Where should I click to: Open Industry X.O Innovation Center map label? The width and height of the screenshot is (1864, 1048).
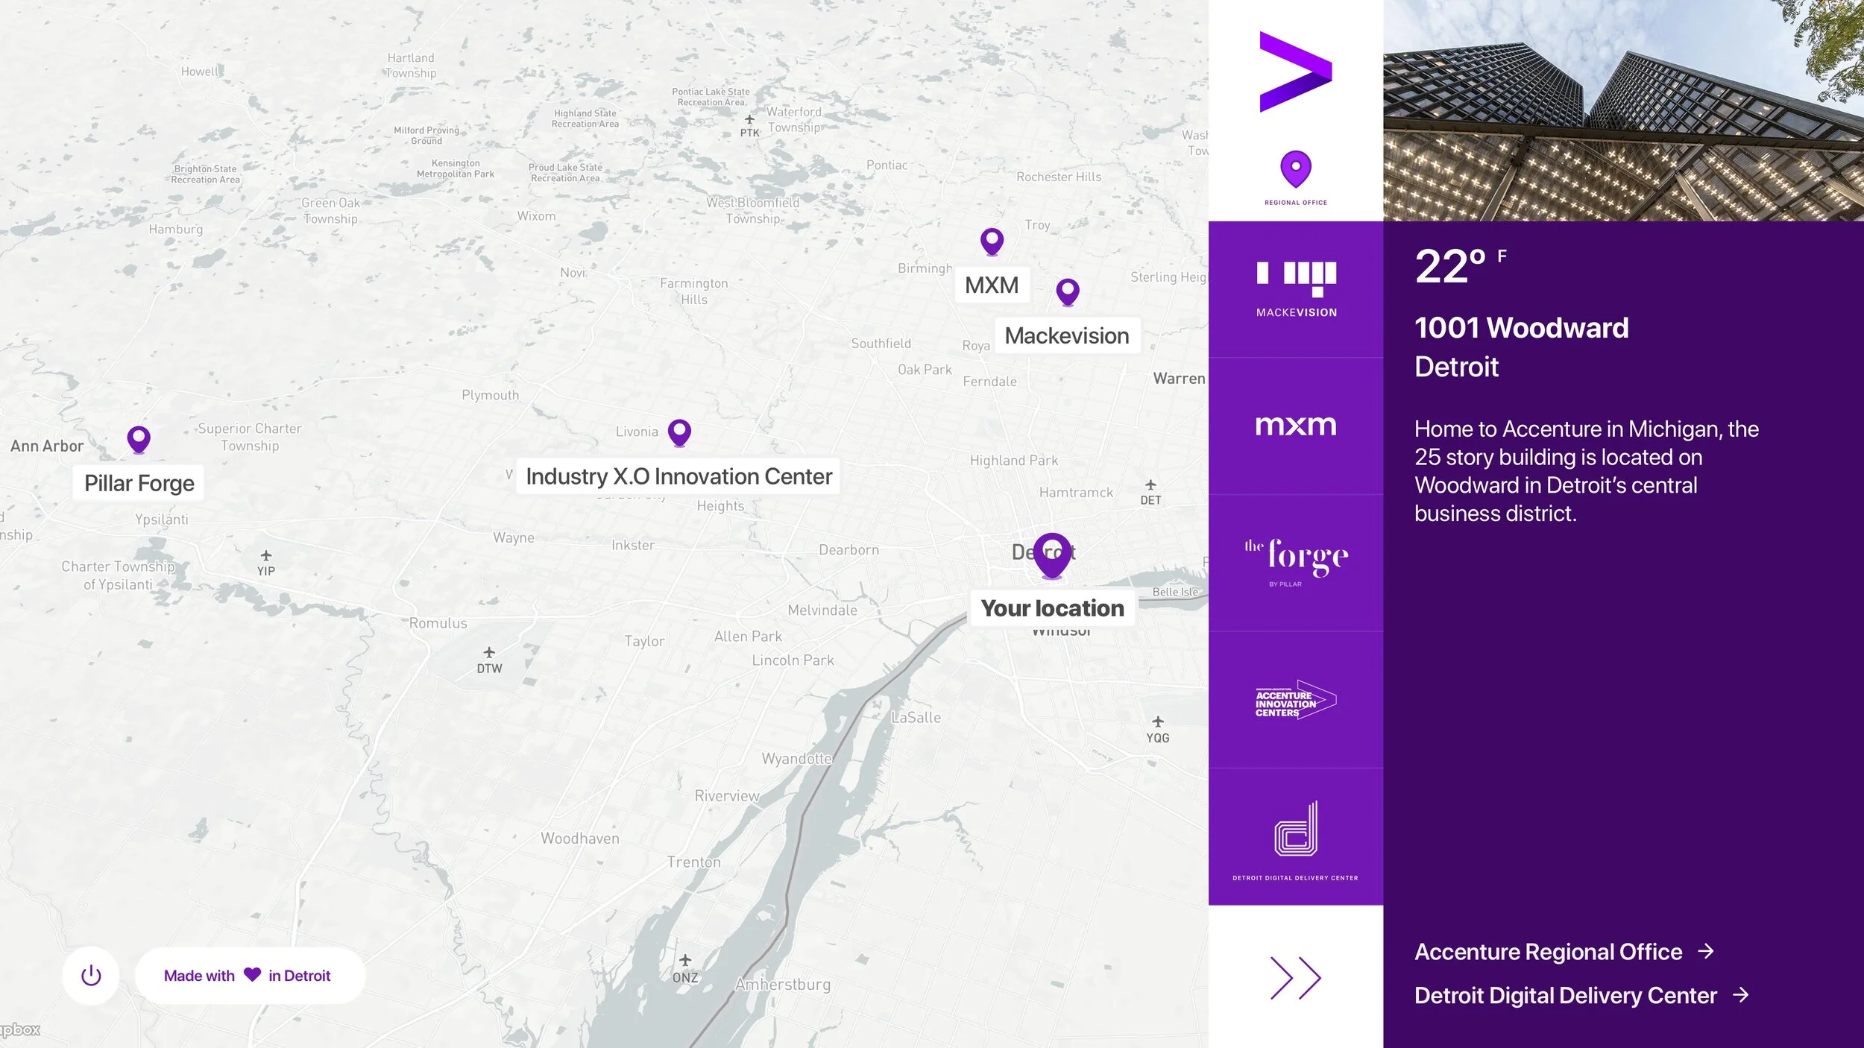point(678,476)
